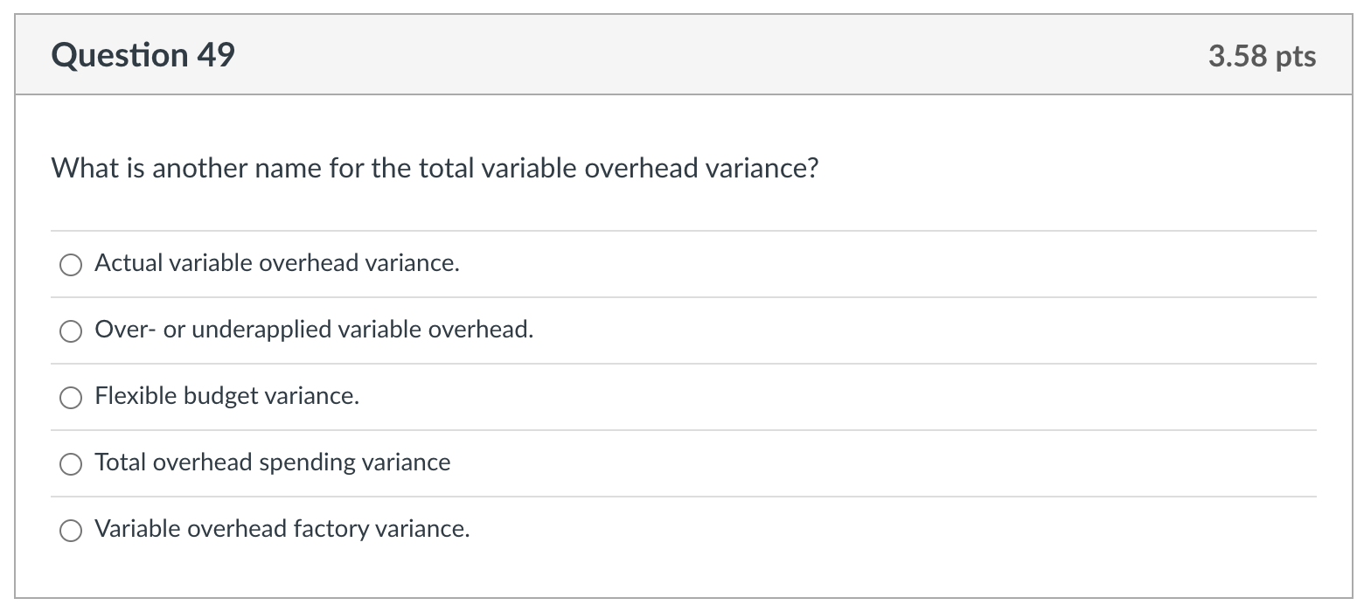Click the second answer's radio circle
1364x612 pixels.
(71, 330)
